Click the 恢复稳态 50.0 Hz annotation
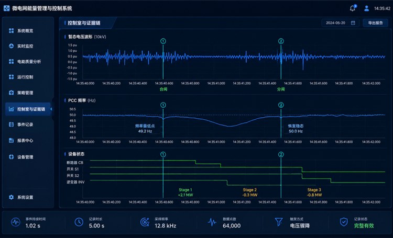 click(x=296, y=128)
